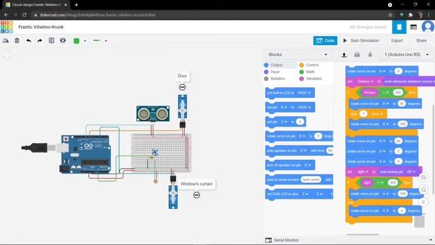Rotate selected component with rotate tool
The width and height of the screenshot is (435, 245).
[5, 41]
